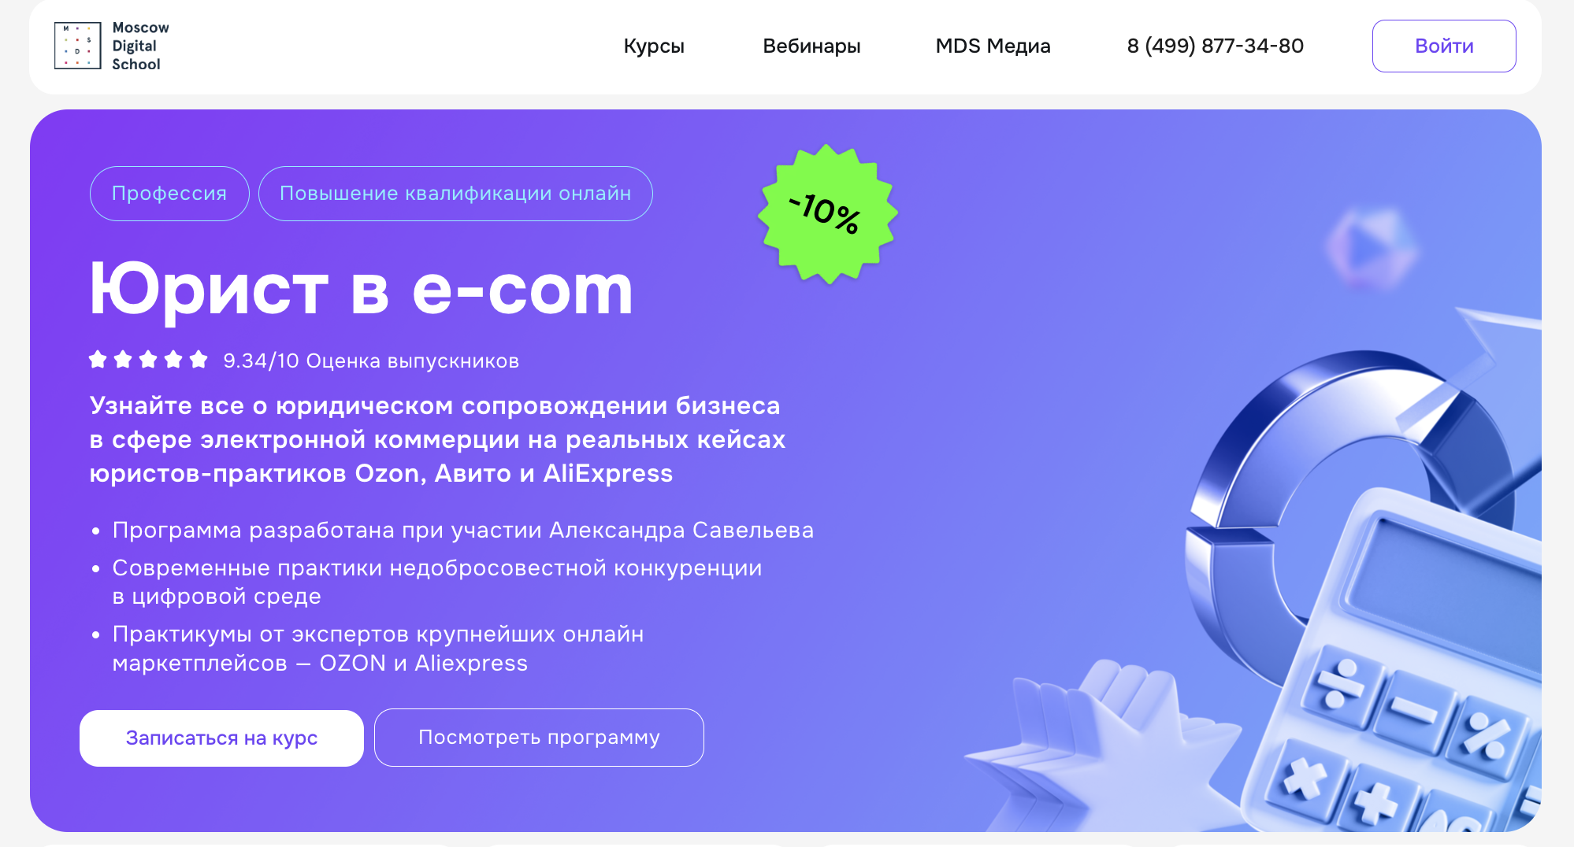The width and height of the screenshot is (1574, 847).
Task: Click the five-star rating icons
Action: (x=148, y=360)
